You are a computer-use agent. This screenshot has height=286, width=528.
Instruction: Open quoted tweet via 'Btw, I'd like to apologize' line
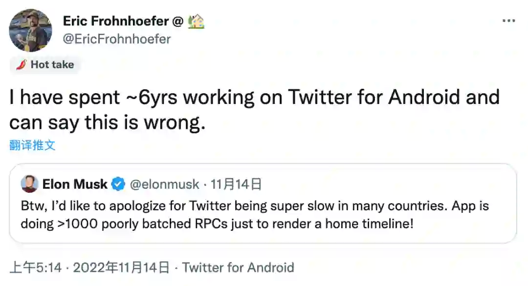[x=254, y=205]
